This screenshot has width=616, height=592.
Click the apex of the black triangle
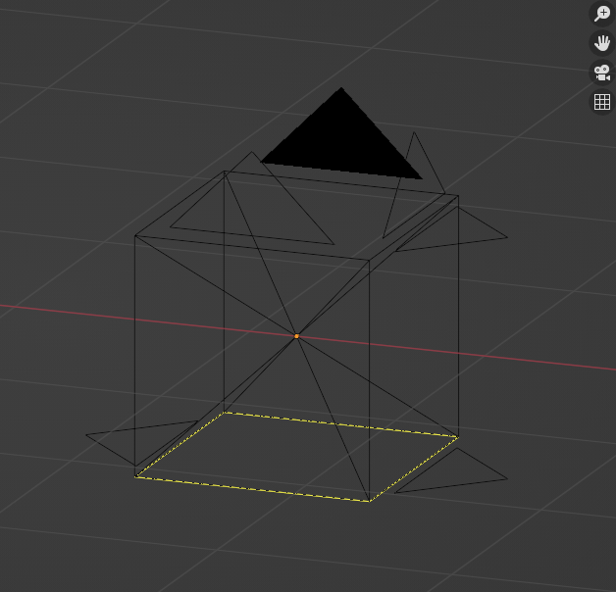click(x=341, y=89)
